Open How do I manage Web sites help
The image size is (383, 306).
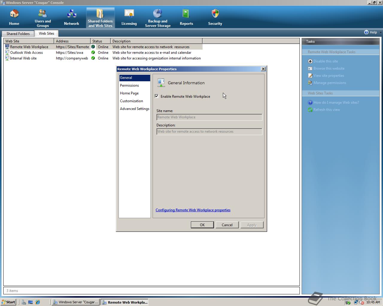[336, 102]
